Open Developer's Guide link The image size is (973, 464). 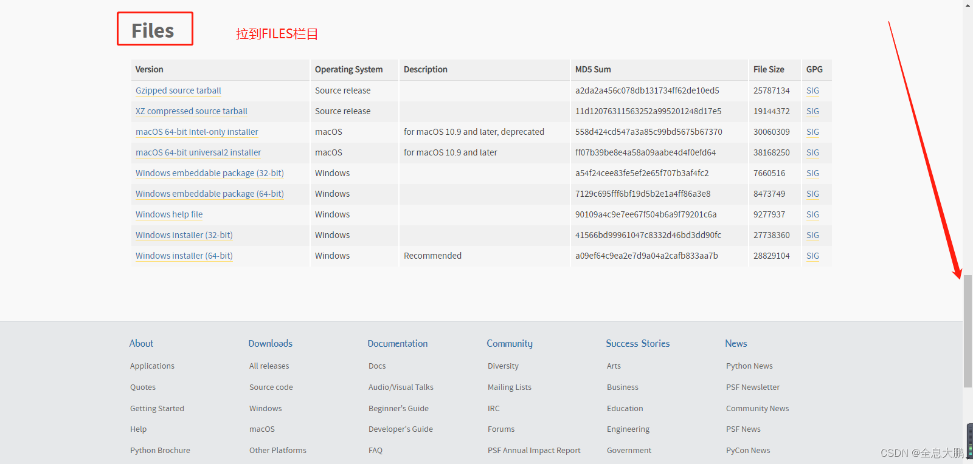[x=401, y=429]
